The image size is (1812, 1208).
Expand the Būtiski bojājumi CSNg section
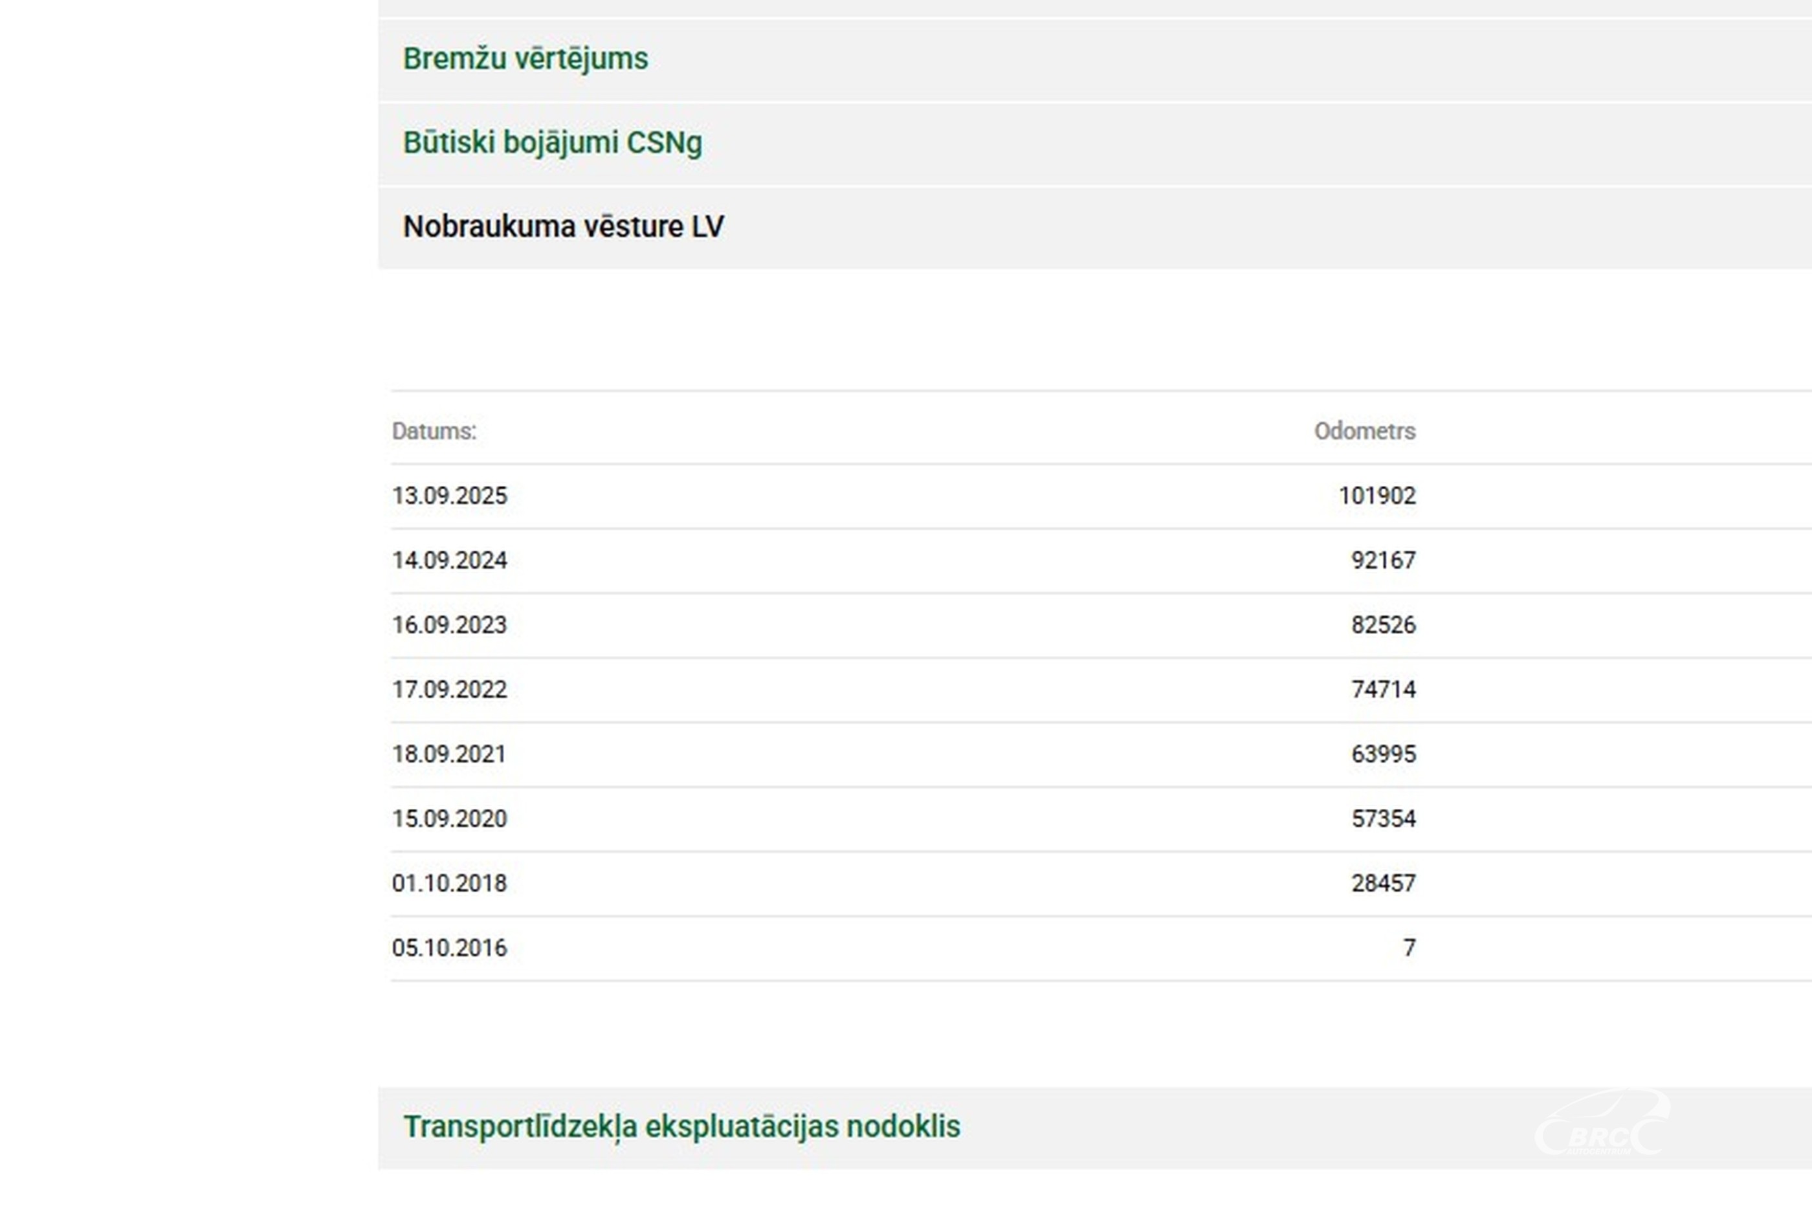point(553,143)
